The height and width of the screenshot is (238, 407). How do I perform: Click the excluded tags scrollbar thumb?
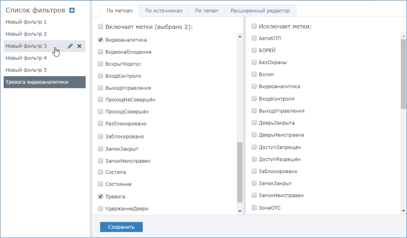click(403, 74)
